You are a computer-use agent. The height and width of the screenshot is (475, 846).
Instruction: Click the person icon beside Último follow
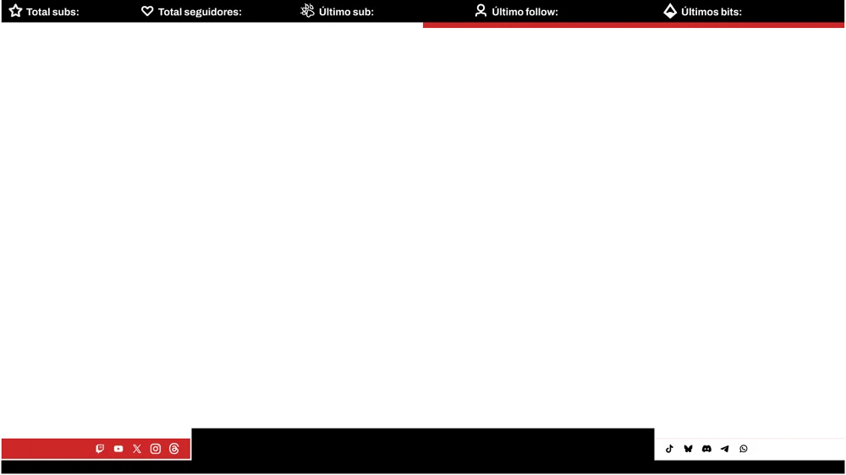pyautogui.click(x=481, y=11)
